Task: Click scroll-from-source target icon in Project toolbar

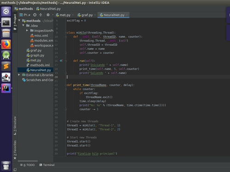Action: [35, 15]
